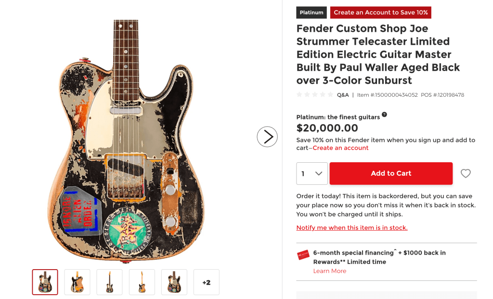Click the next image arrow button
The image size is (493, 299).
[267, 137]
